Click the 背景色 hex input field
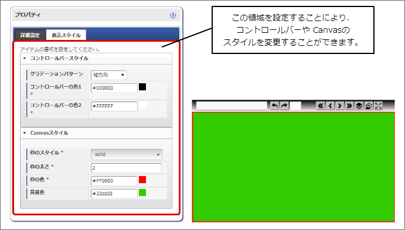405x230 pixels. pos(114,194)
